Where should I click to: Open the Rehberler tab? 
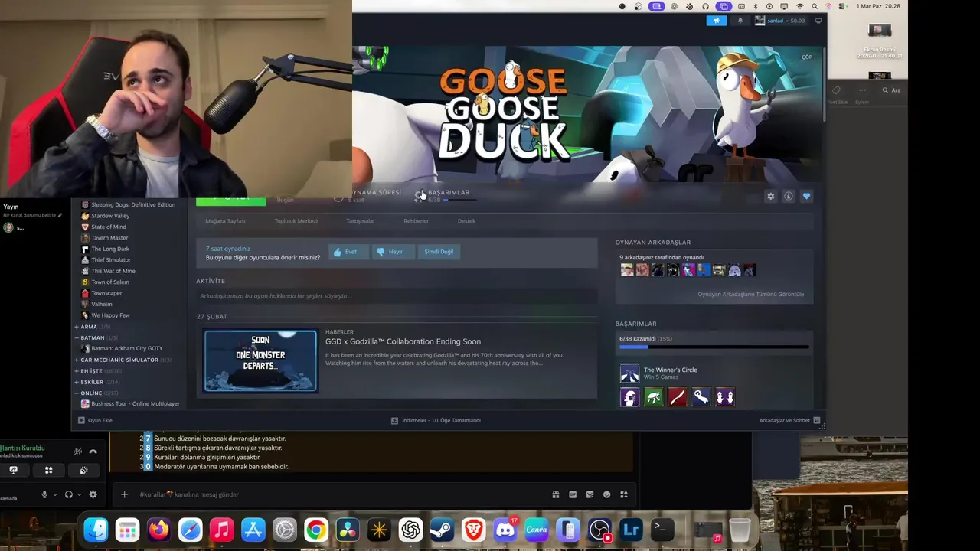tap(416, 221)
